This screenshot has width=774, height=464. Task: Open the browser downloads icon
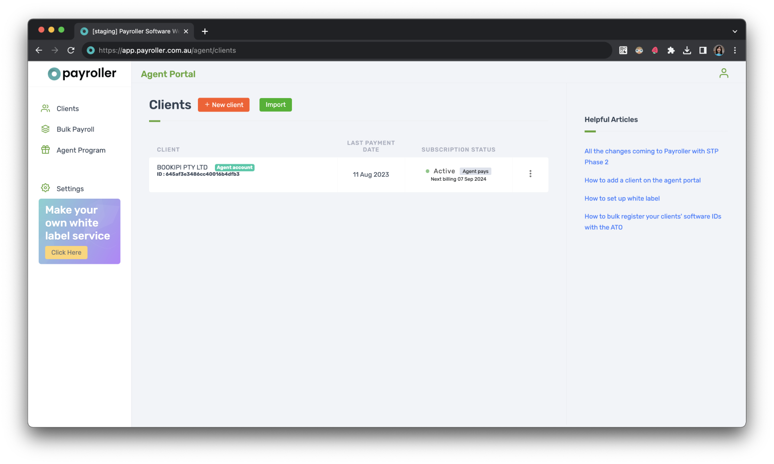click(686, 50)
